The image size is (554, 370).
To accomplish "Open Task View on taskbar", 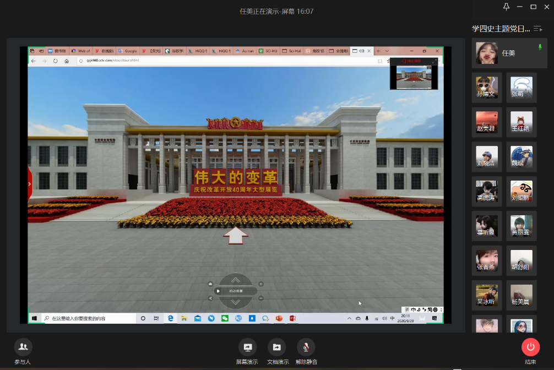I will tap(156, 318).
